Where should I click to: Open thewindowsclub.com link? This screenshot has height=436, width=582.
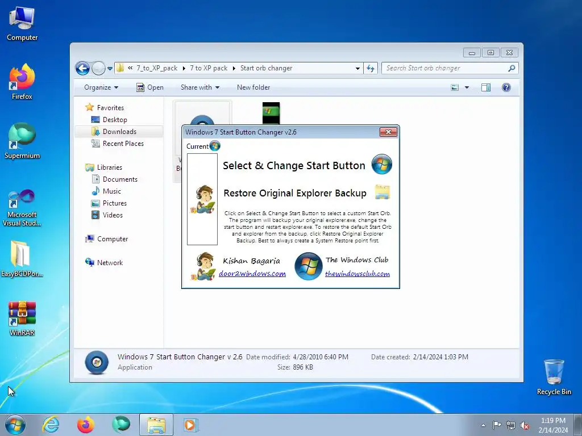pyautogui.click(x=357, y=274)
